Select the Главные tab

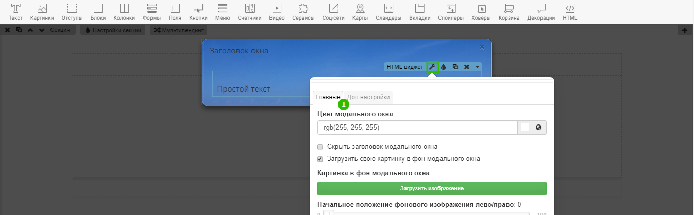[x=328, y=97]
